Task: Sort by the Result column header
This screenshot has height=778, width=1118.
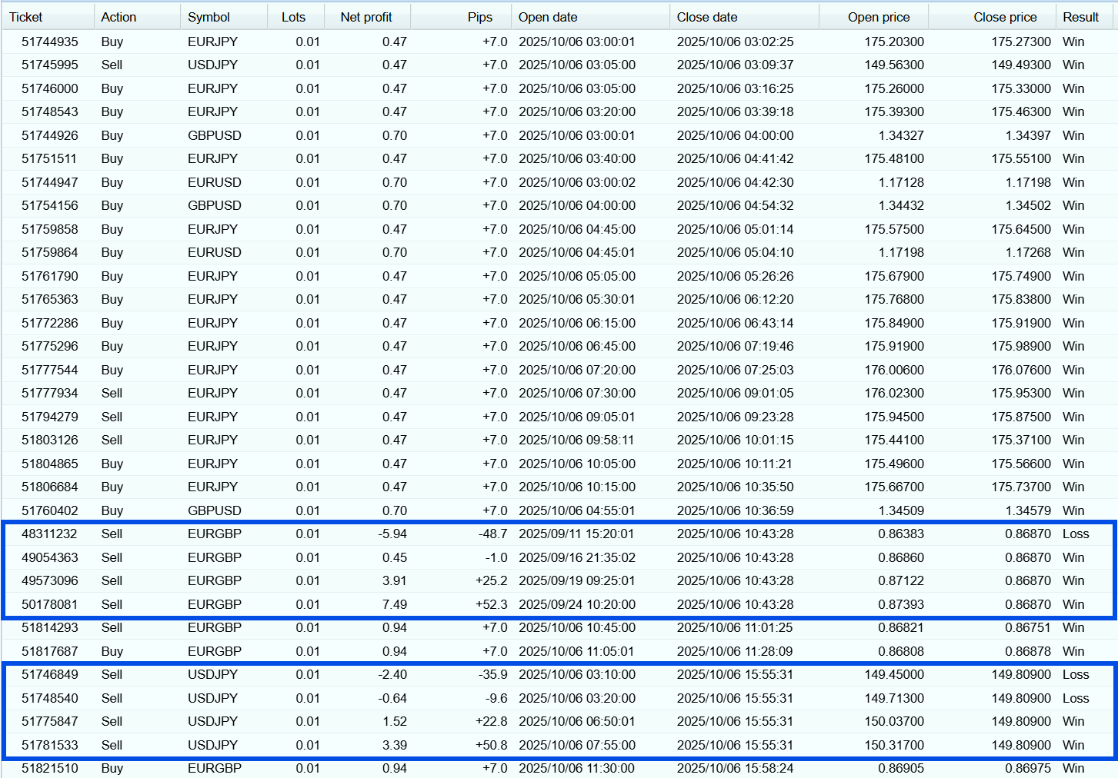Action: point(1080,17)
